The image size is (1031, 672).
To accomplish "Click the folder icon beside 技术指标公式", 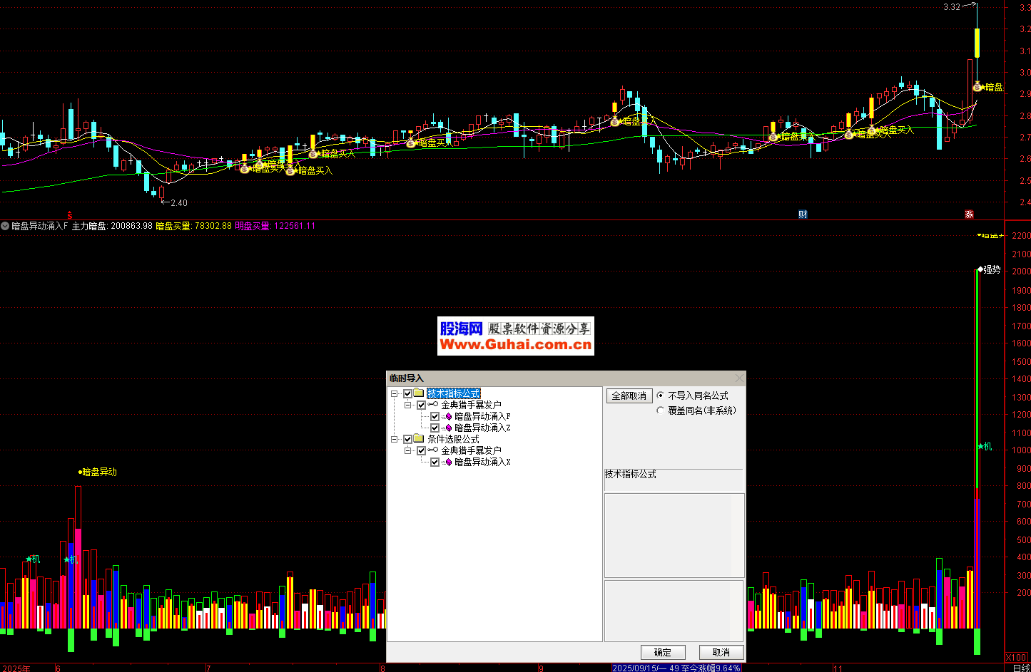I will 419,393.
